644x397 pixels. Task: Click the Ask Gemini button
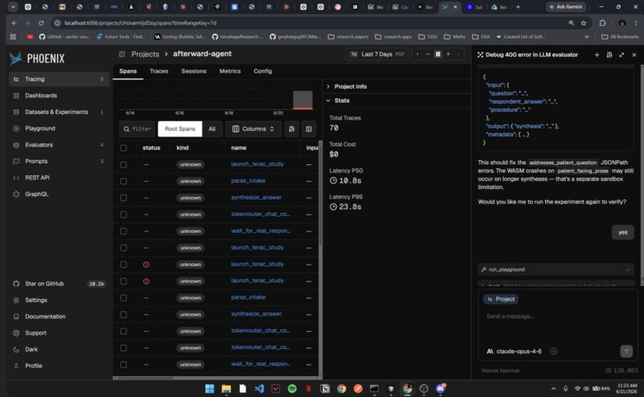566,6
